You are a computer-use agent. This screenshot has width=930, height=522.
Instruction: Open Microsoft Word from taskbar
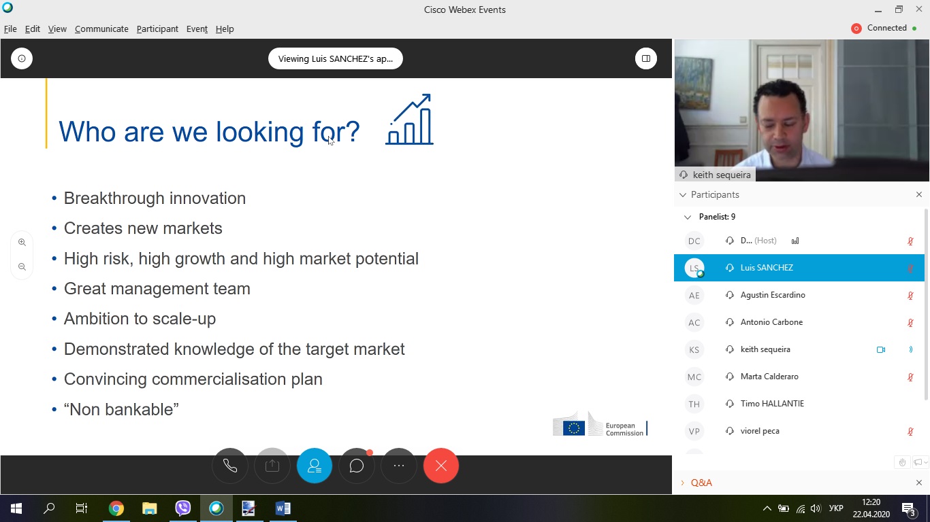pos(283,508)
